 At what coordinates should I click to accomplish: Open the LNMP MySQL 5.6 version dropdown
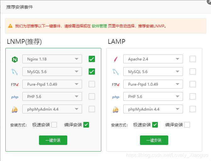click(x=52, y=72)
